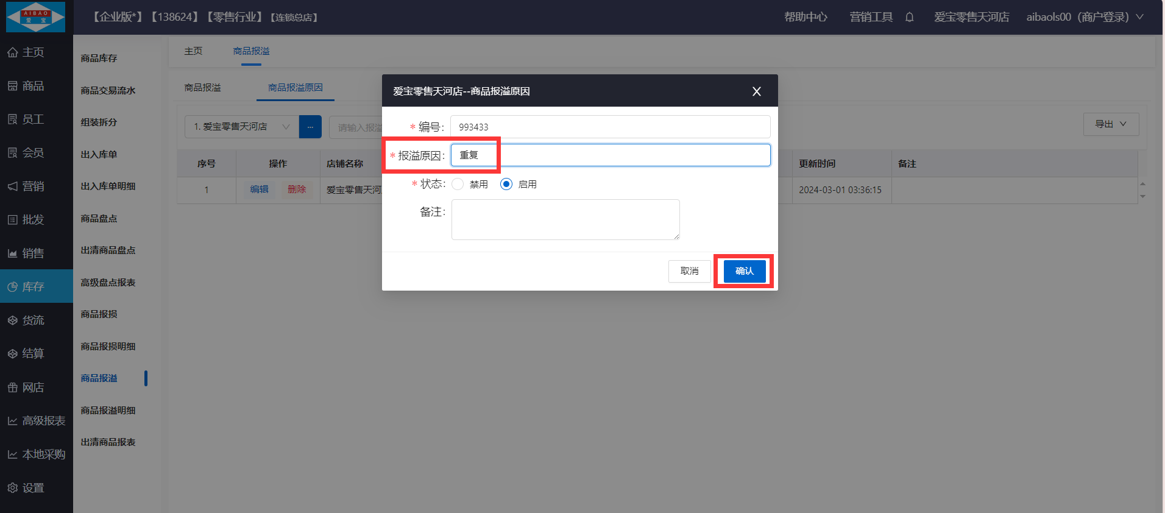Expand the 爱宝零售天河店 store dropdown

point(242,127)
